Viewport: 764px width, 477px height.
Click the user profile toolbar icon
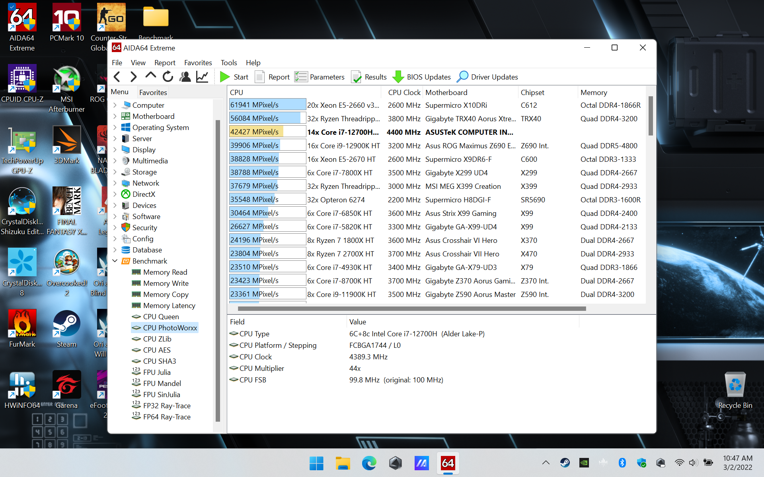[x=185, y=77]
